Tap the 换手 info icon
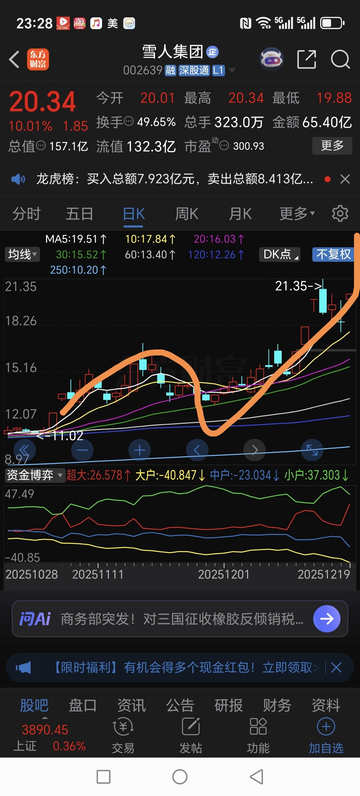 pos(128,121)
